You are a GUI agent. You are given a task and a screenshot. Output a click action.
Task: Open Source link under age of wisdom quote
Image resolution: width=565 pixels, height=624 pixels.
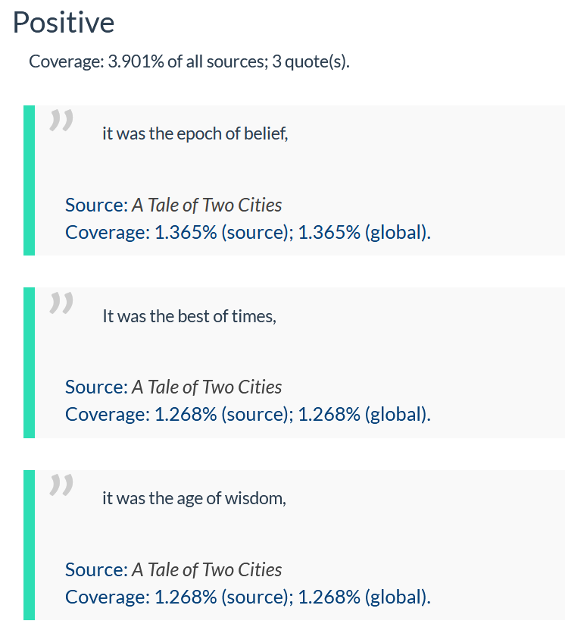173,570
